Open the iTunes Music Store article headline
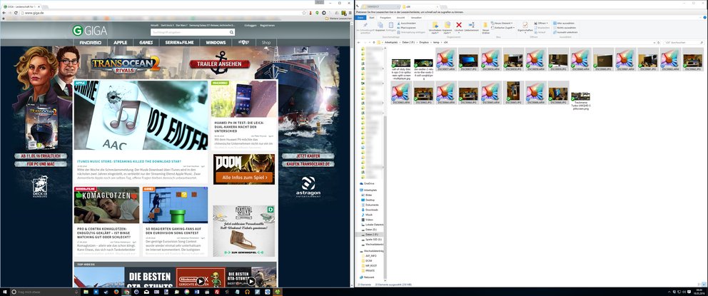Image resolution: width=708 pixels, height=296 pixels. click(x=128, y=161)
